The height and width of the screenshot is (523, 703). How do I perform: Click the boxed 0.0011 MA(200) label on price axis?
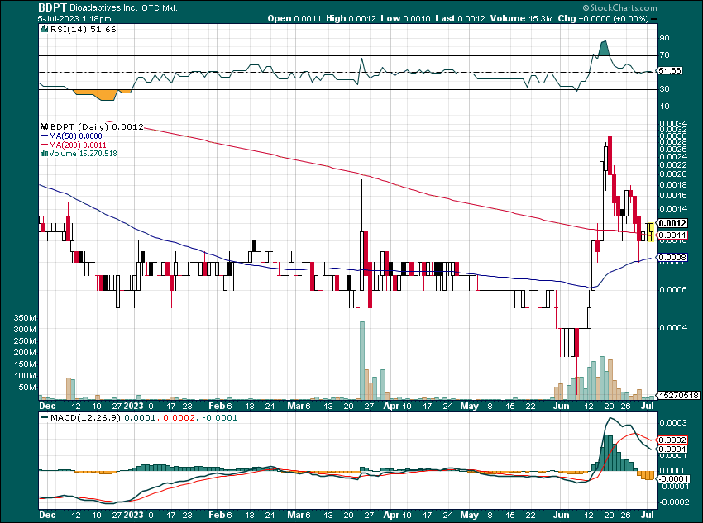tap(672, 235)
